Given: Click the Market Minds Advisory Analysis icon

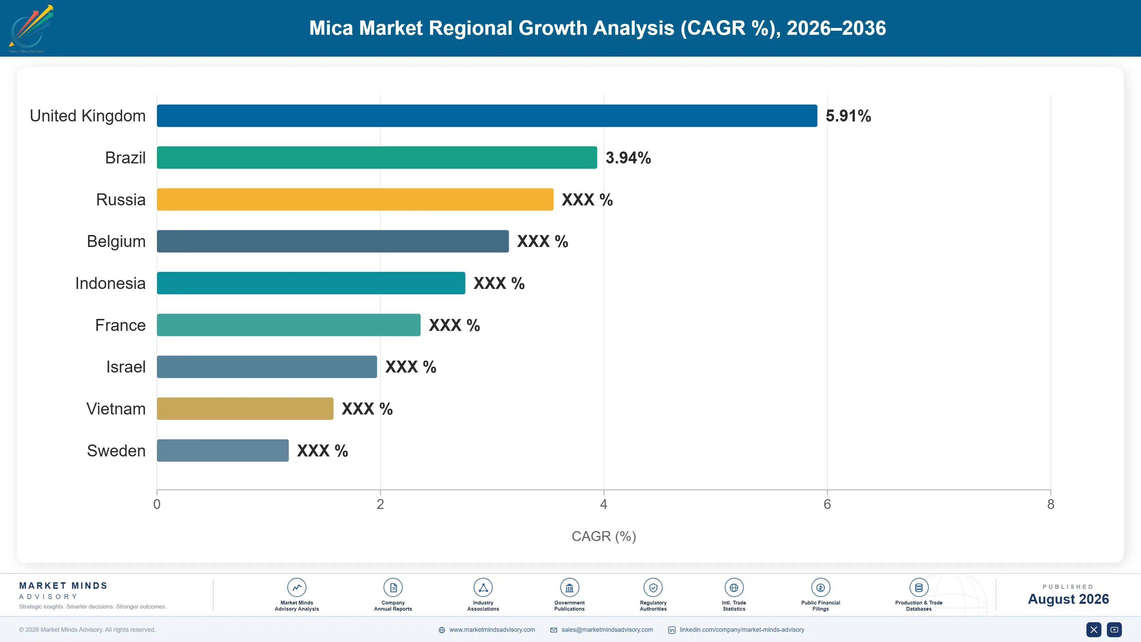Looking at the screenshot, I should click(297, 587).
